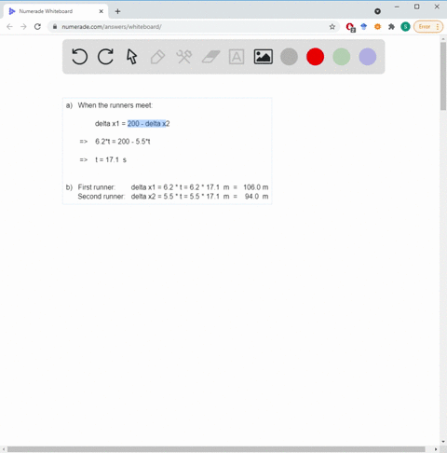Click the horizontal scrollbar thumb
This screenshot has height=453, width=447.
216,449
